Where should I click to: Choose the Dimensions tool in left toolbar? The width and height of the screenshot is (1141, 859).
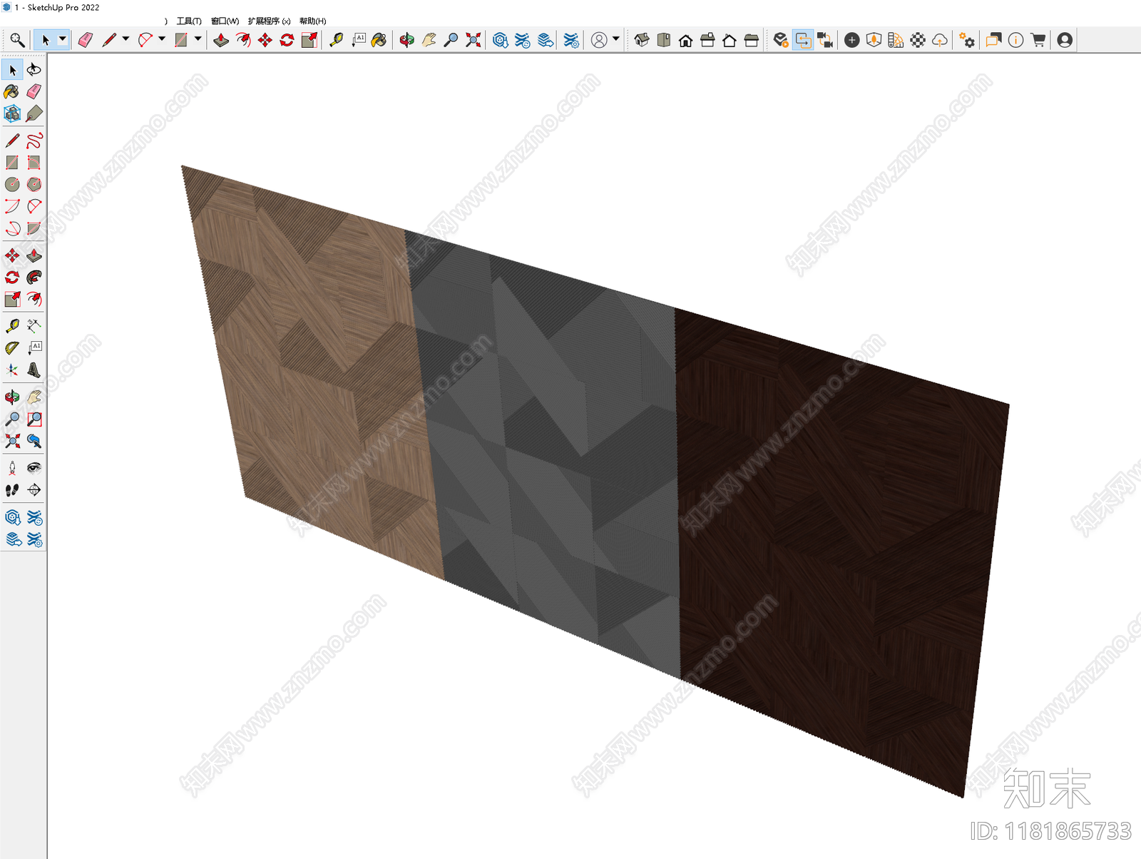[x=34, y=326]
